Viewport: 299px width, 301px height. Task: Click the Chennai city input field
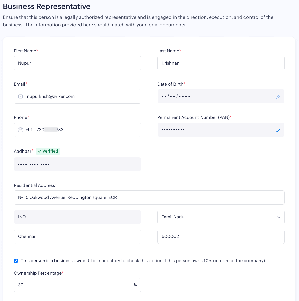(77, 237)
